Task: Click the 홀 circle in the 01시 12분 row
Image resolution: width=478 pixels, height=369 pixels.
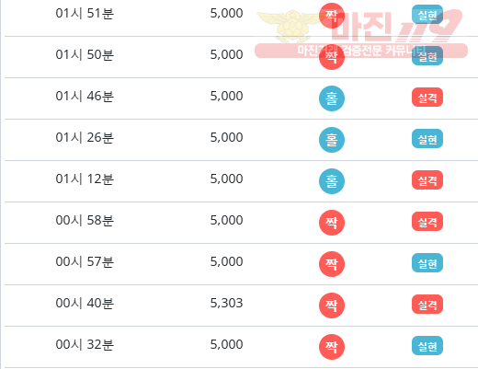Action: click(x=332, y=181)
